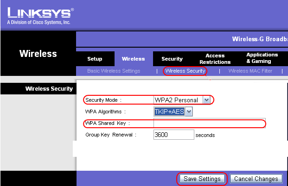Screen dimensions: 288x186
Task: Open Basic Wireless Settings subpage
Action: (114, 71)
